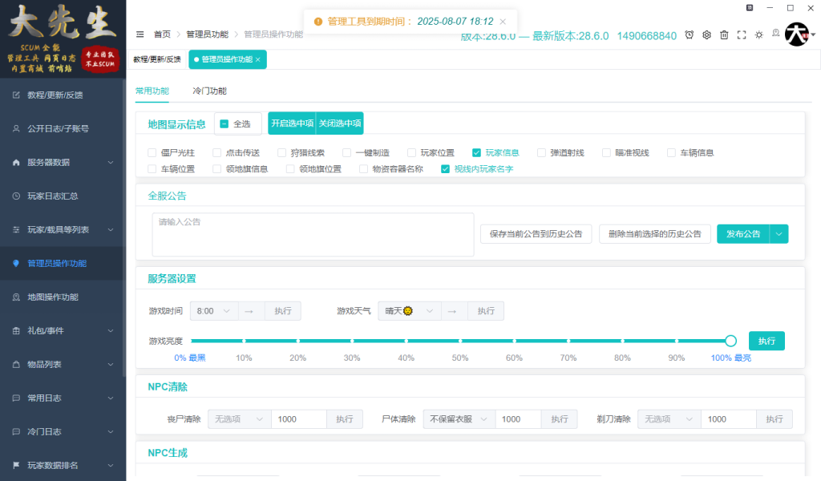Click the 开启选中项 button
The width and height of the screenshot is (821, 481).
click(x=292, y=123)
